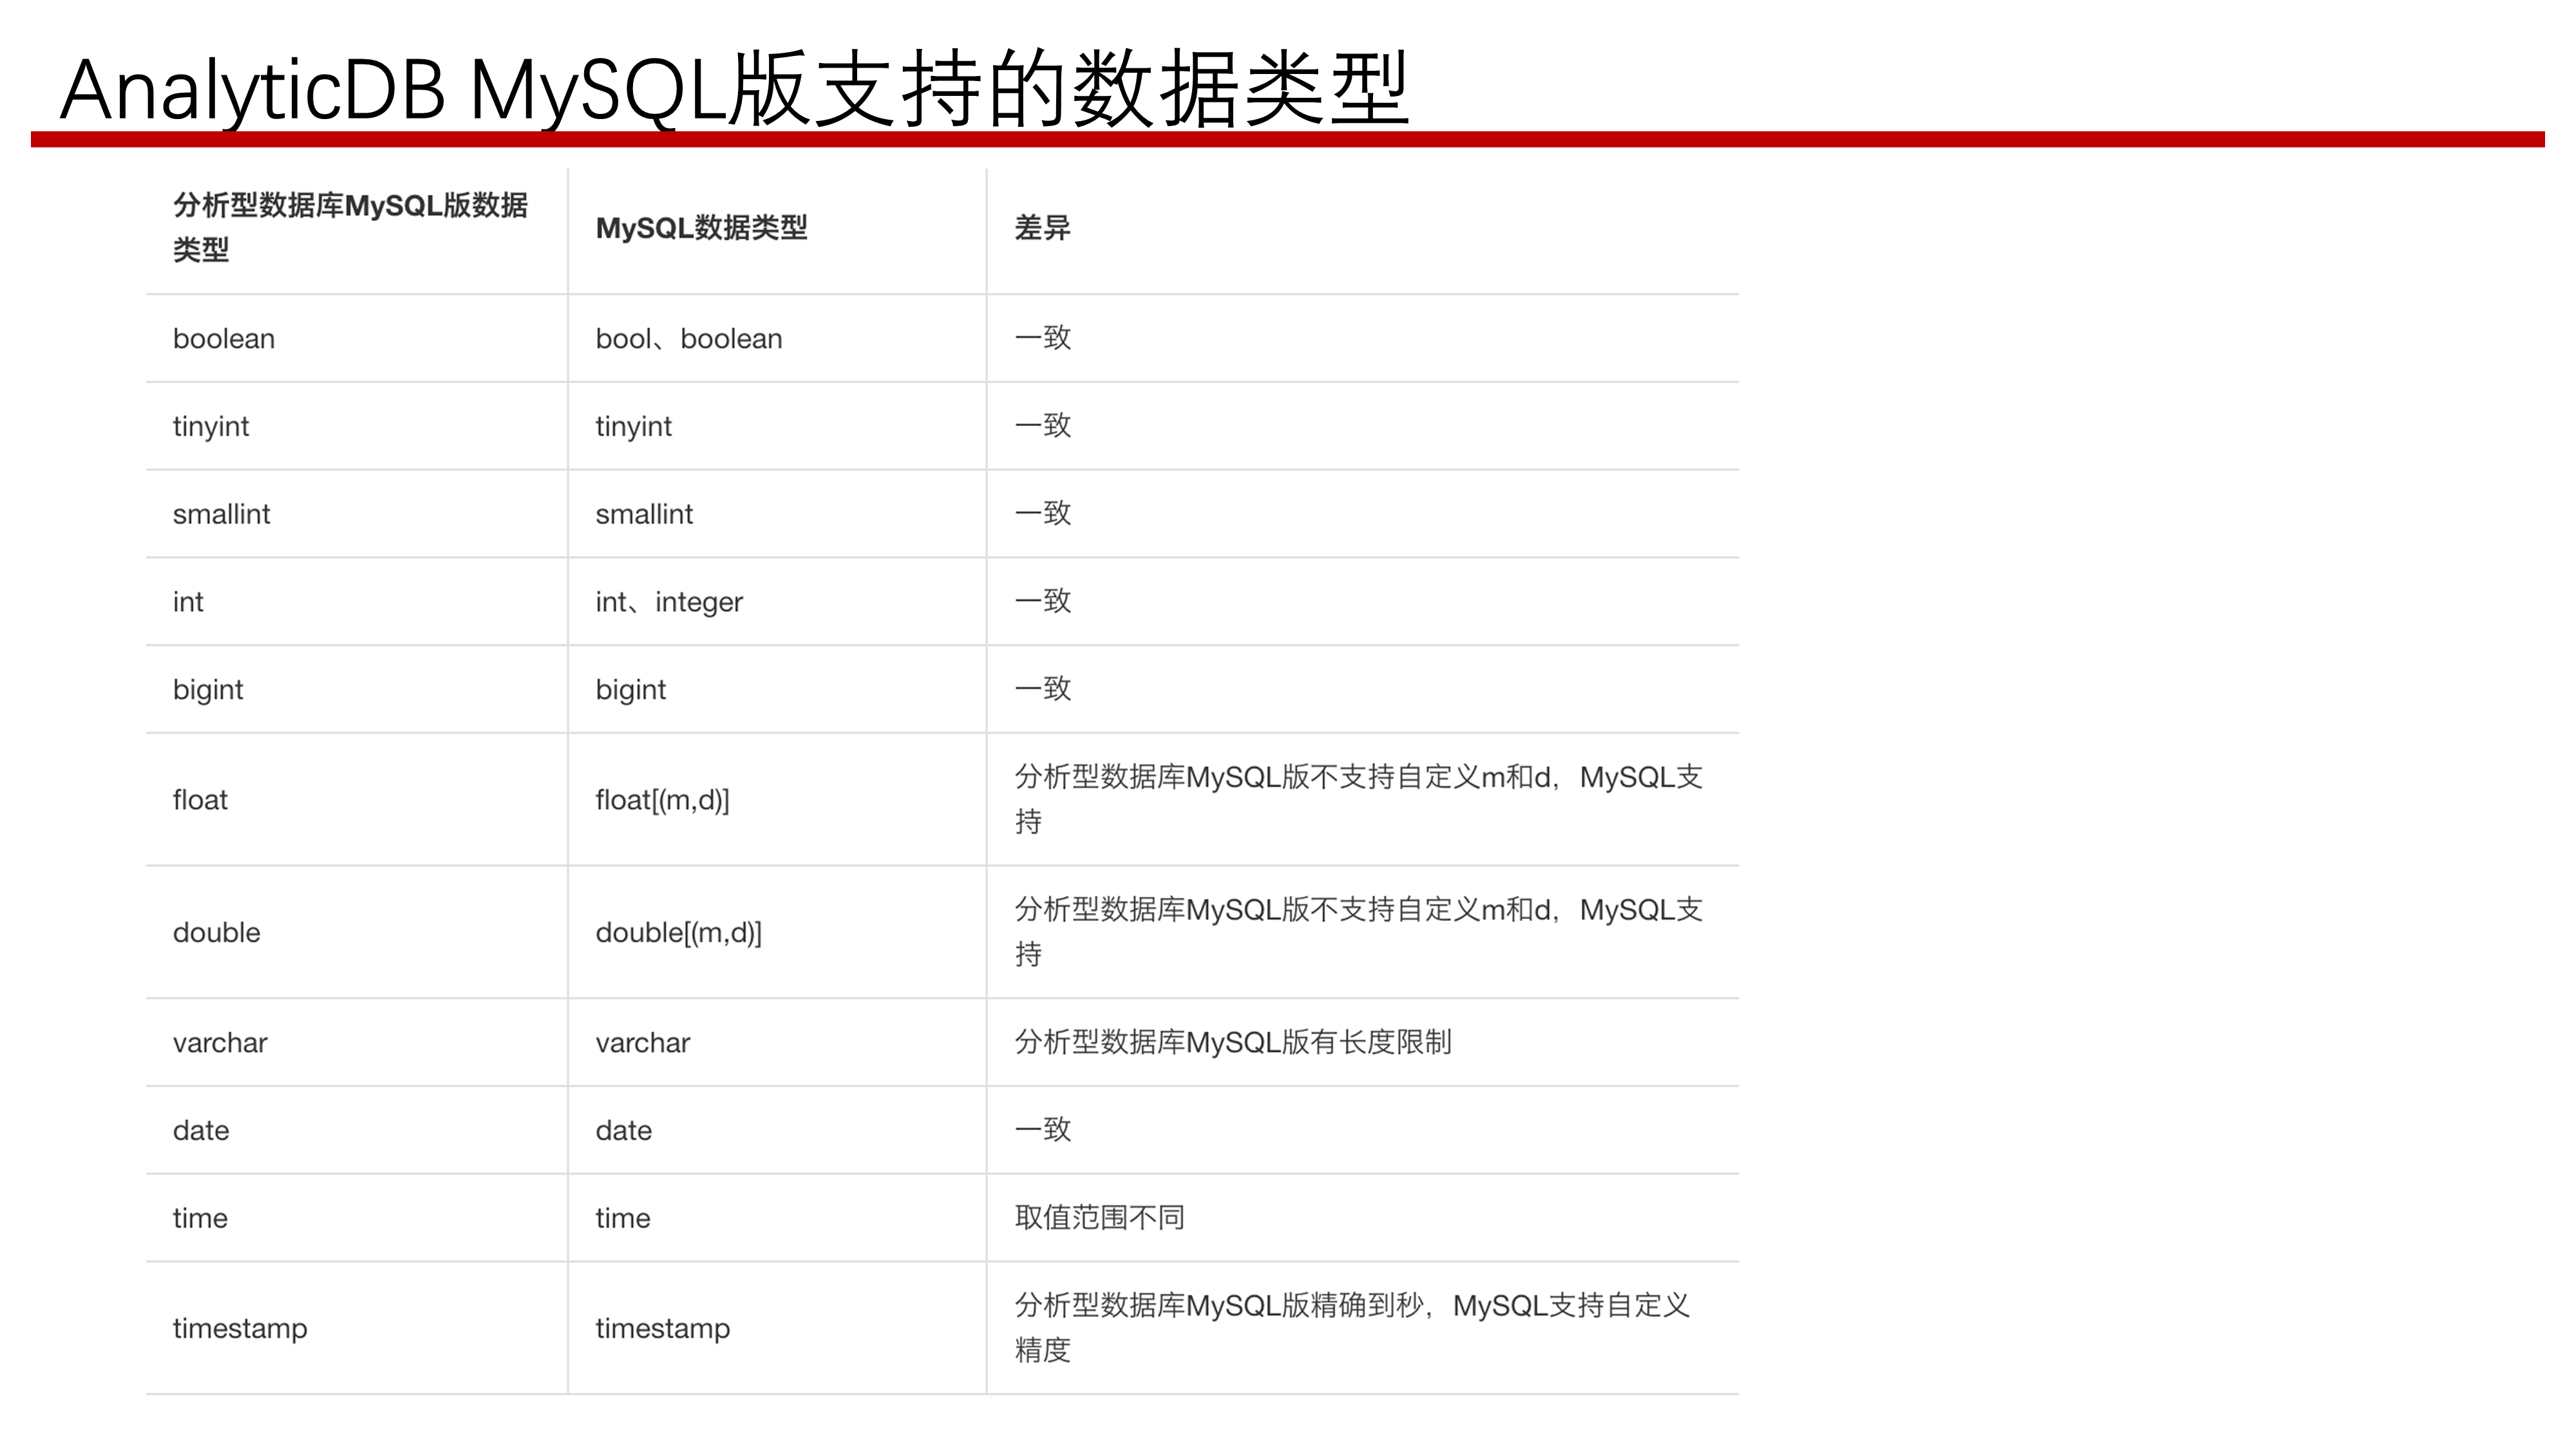Select the tinyint data type cell
The image size is (2576, 1448).
click(x=210, y=425)
